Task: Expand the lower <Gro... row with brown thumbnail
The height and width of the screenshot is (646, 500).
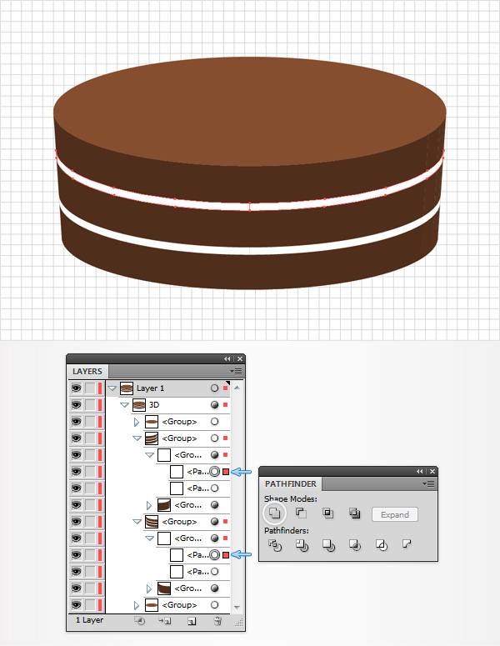Action: click(x=149, y=588)
